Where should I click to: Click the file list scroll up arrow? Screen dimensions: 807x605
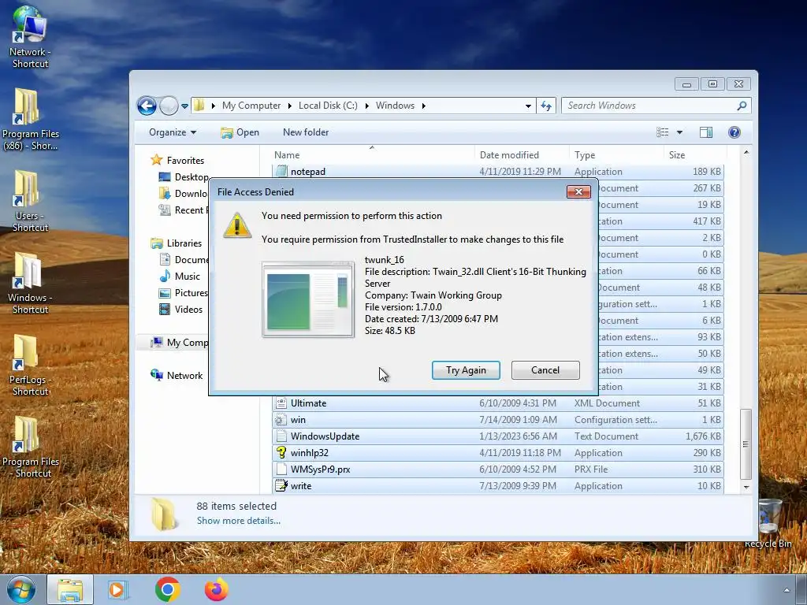(x=746, y=153)
